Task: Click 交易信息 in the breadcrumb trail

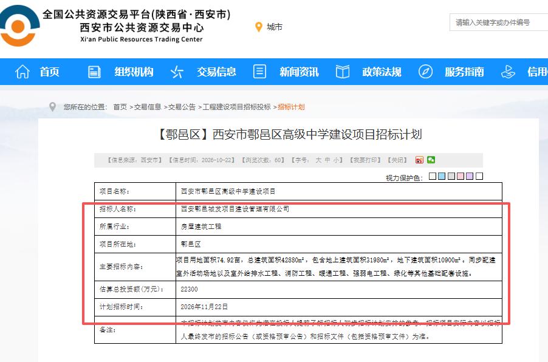Action: 148,107
